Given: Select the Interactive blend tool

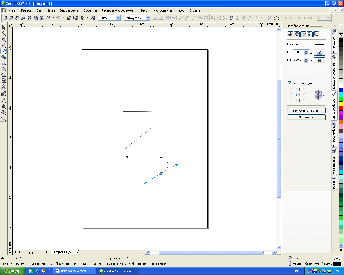Looking at the screenshot, I should pos(3,93).
